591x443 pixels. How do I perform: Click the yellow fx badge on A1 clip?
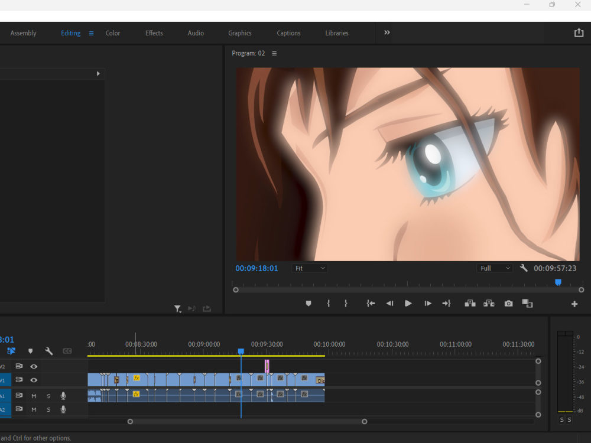tap(136, 394)
